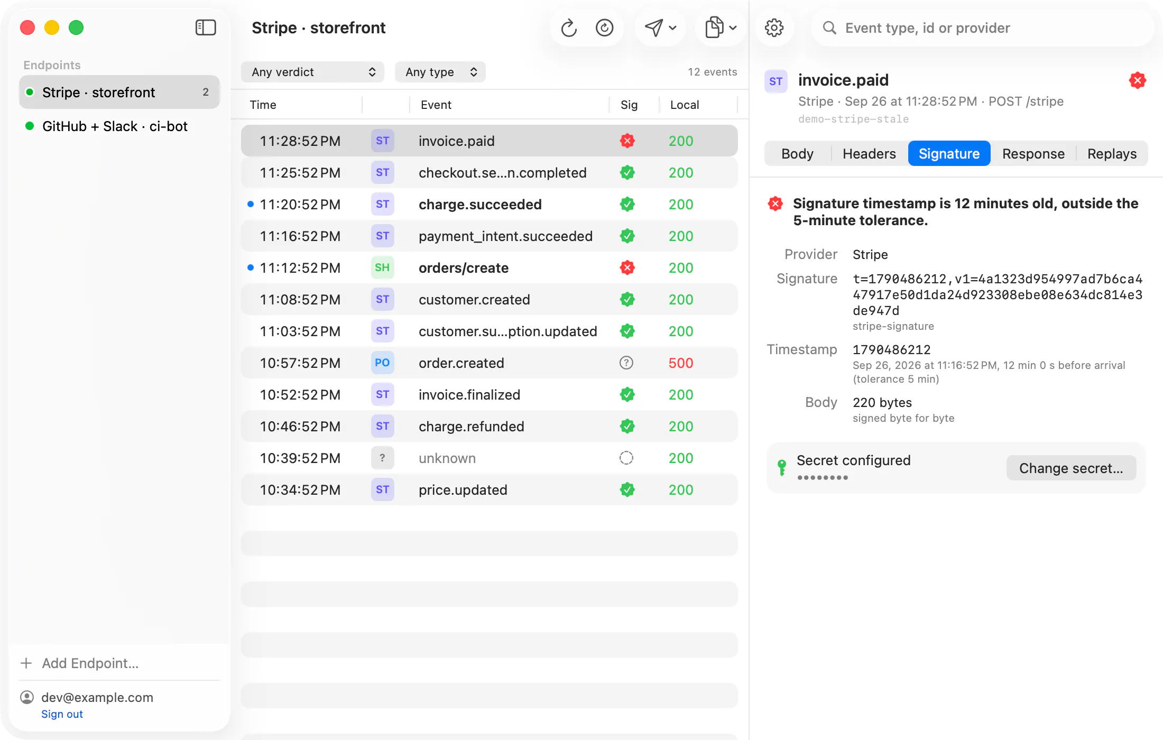Select the invoice.paid event row
This screenshot has width=1163, height=740.
click(490, 141)
